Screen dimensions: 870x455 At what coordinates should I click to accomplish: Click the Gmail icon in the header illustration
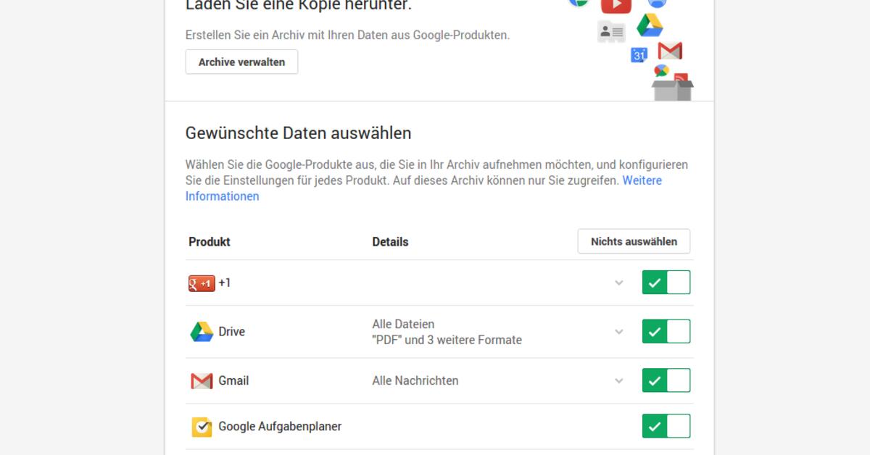(x=670, y=51)
